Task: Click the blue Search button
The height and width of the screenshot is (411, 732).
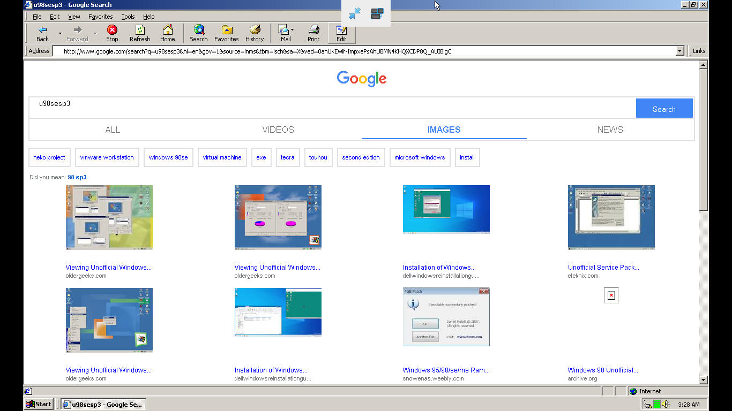Action: [x=664, y=109]
